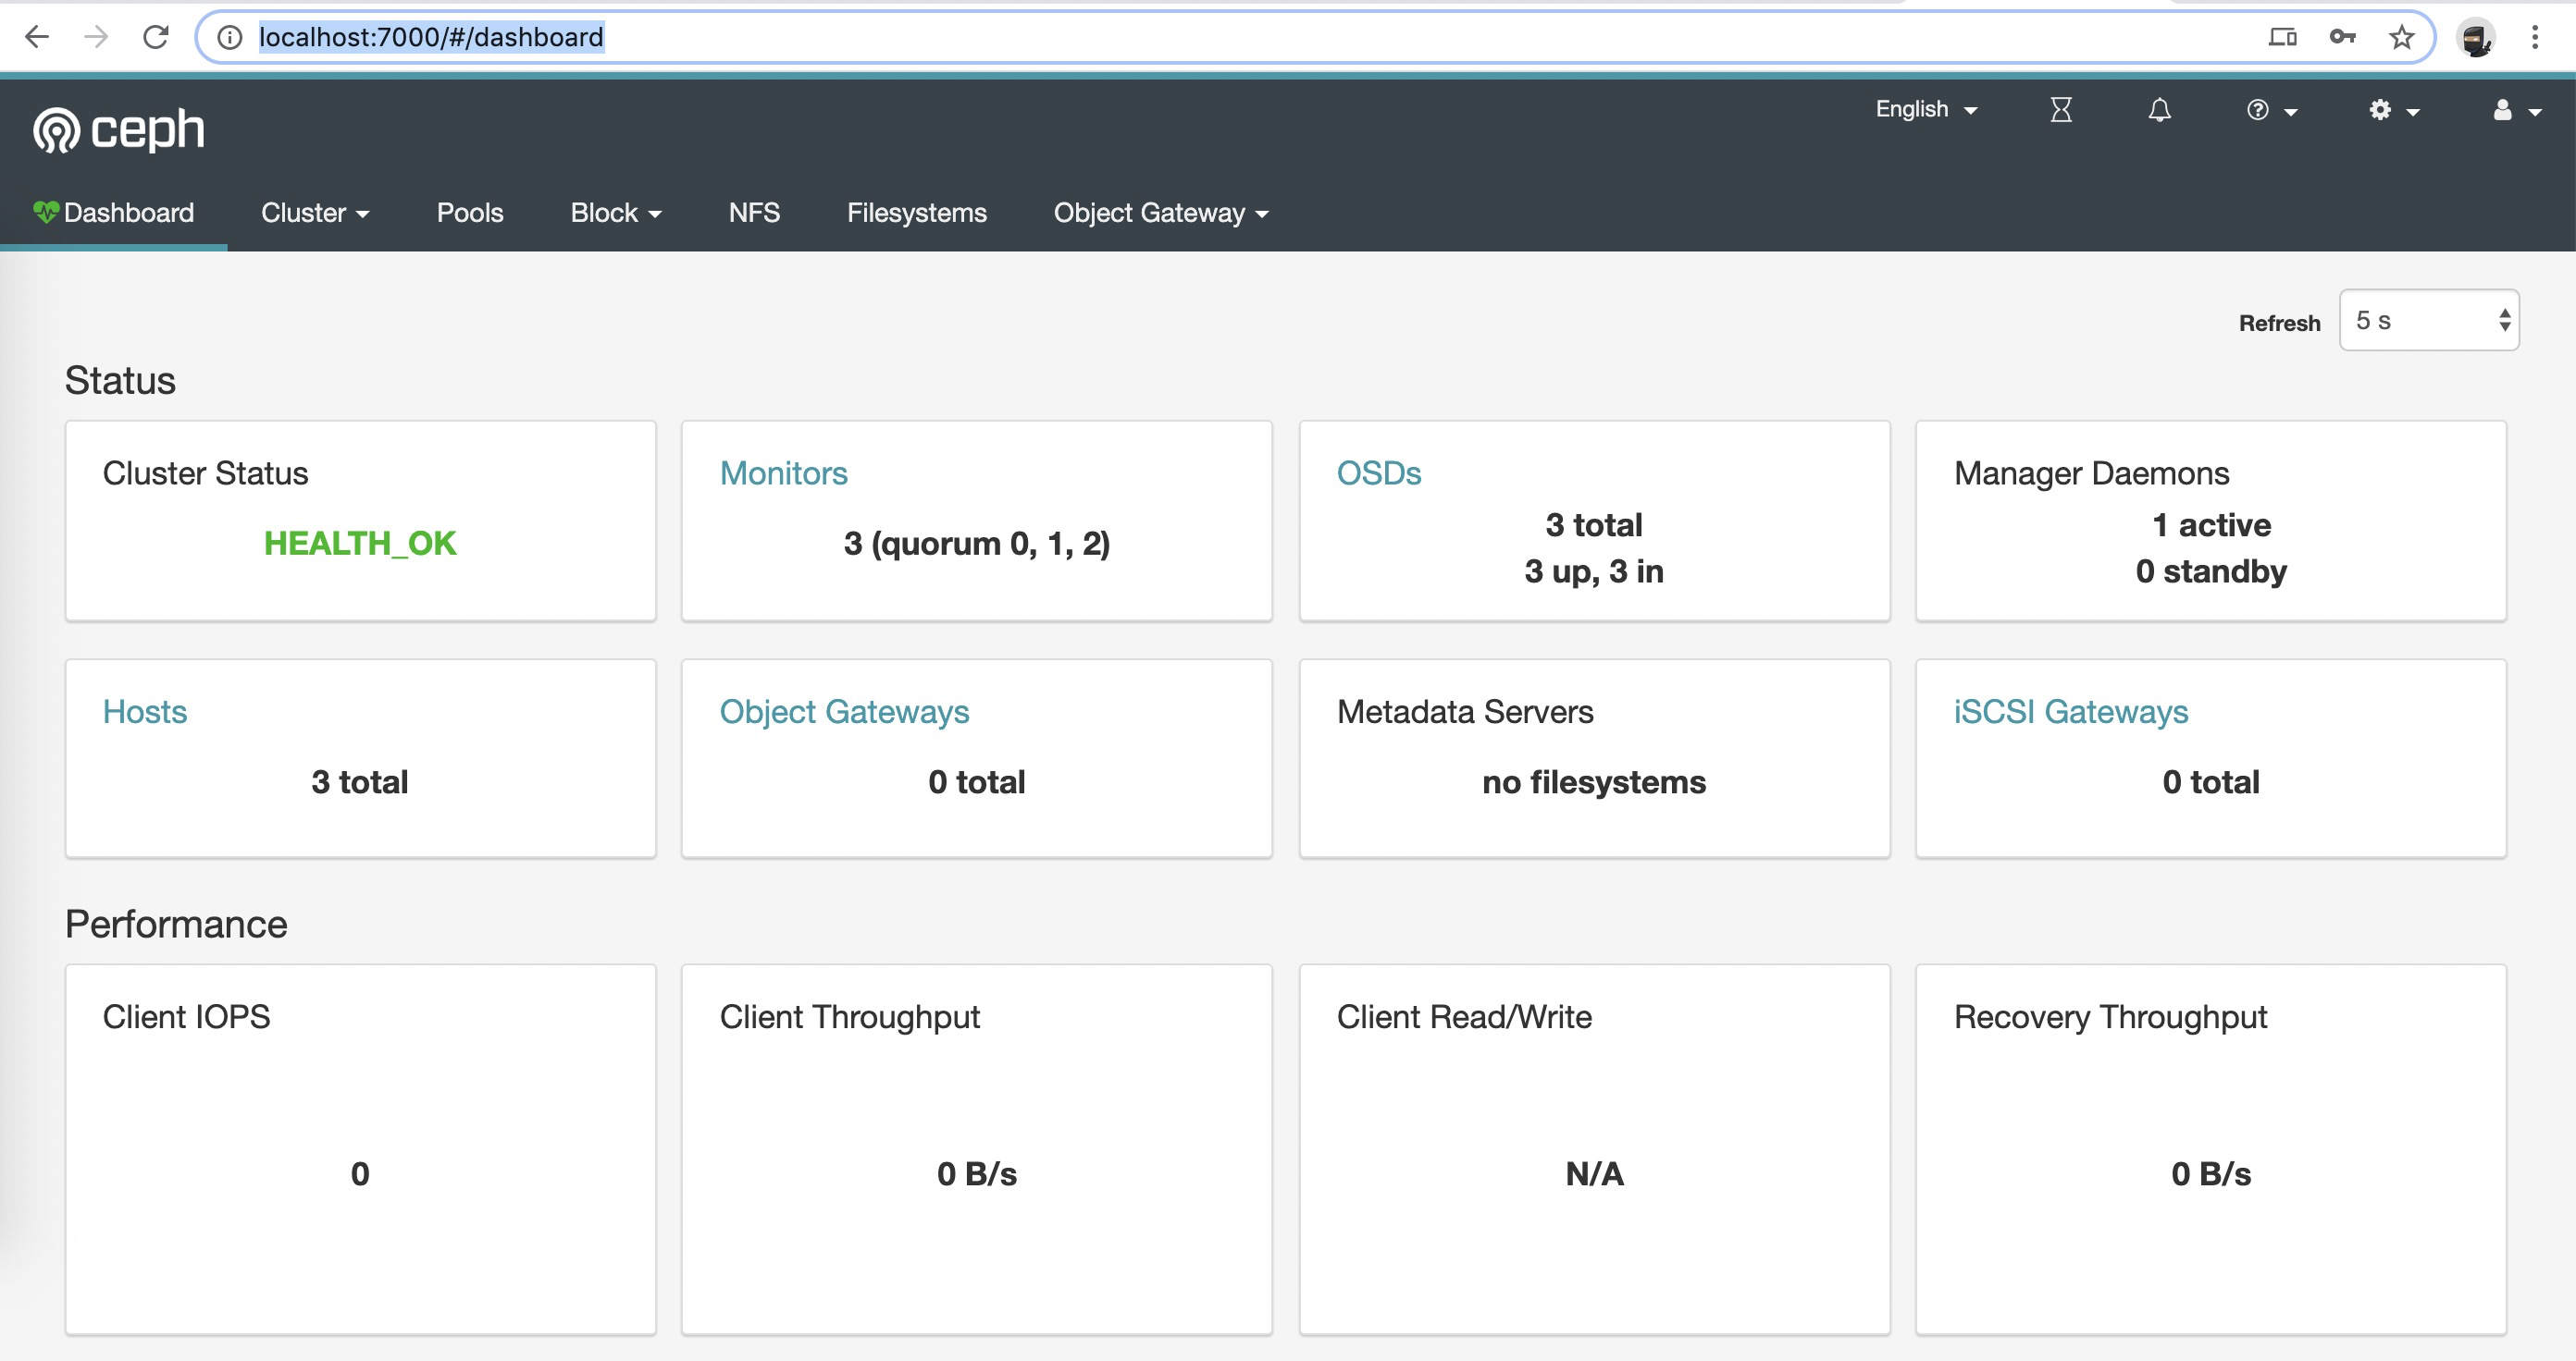Go to the Pools tab
Image resolution: width=2576 pixels, height=1361 pixels.
click(469, 213)
